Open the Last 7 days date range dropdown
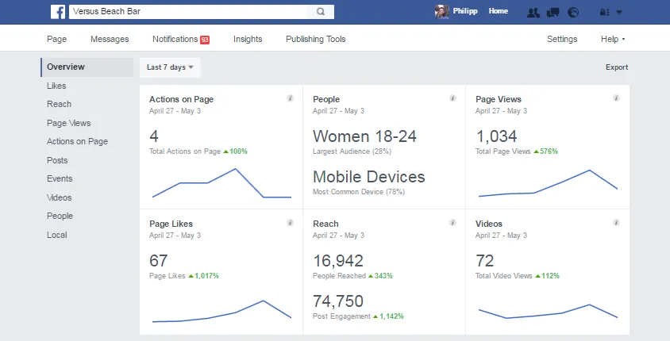Screen dimensions: 670x341 (170, 67)
